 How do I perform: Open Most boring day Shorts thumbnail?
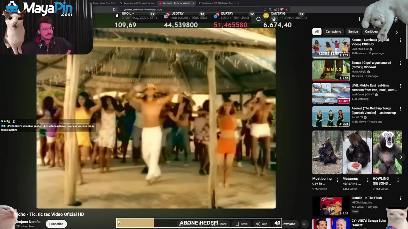coord(327,152)
